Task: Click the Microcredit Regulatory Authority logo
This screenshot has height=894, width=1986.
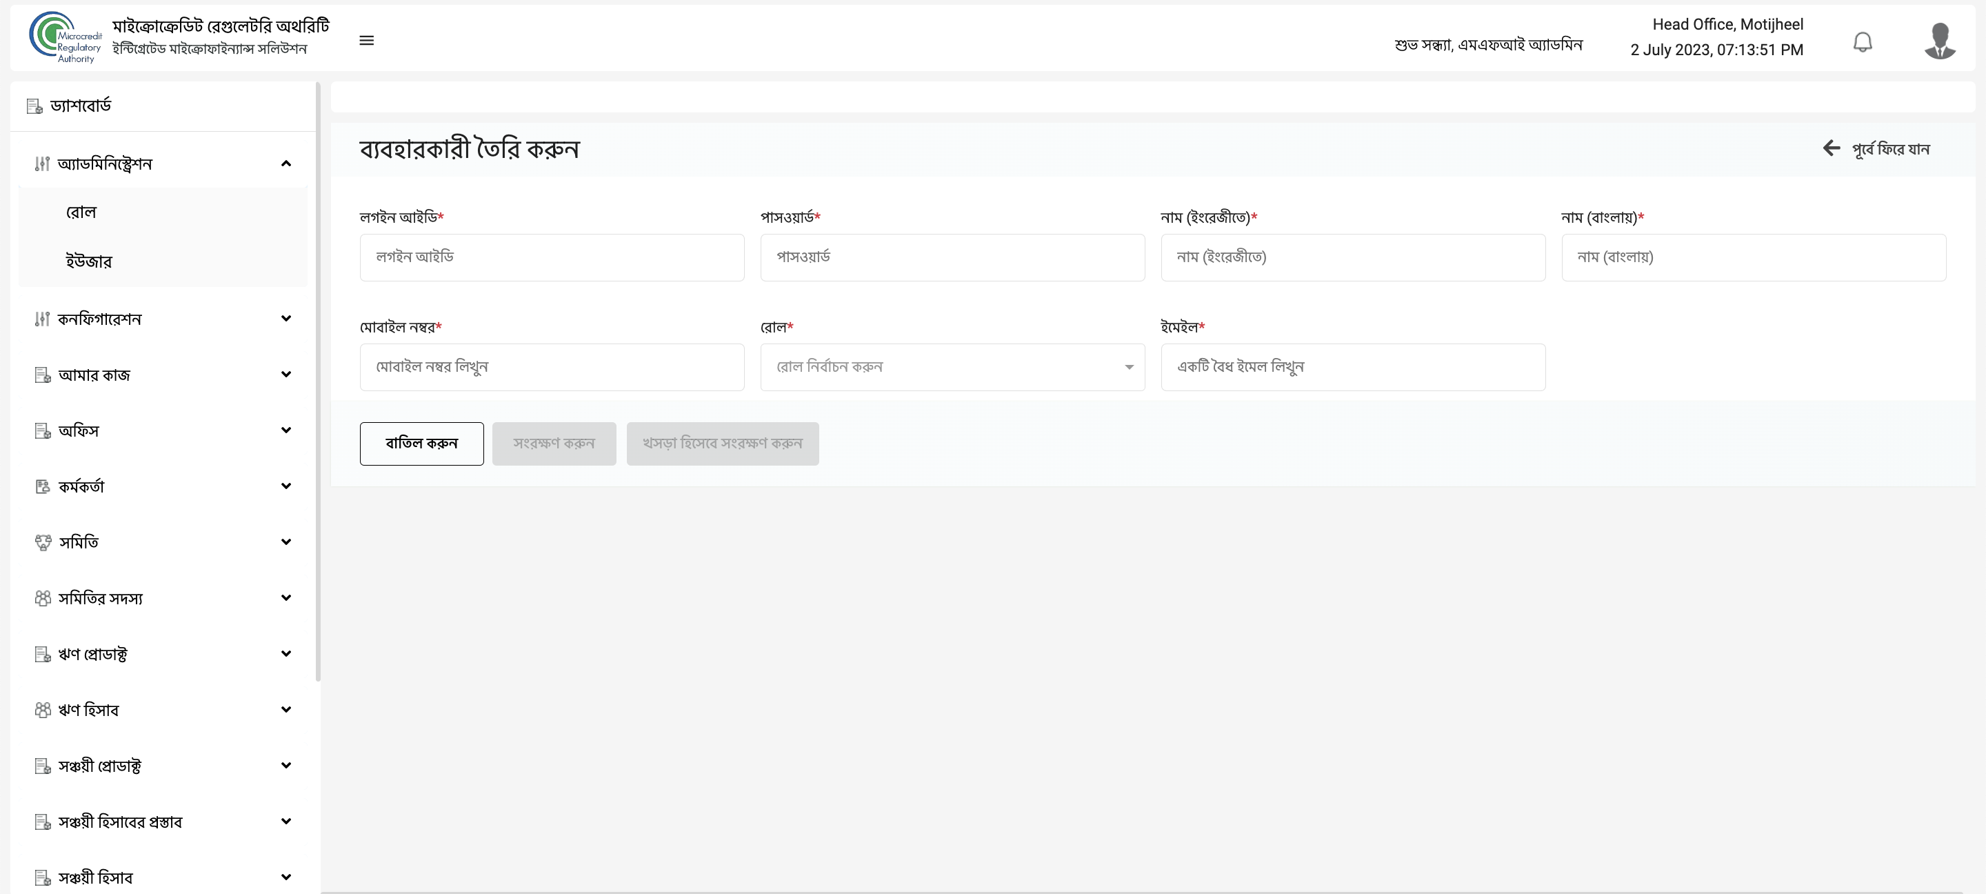Action: (x=66, y=37)
